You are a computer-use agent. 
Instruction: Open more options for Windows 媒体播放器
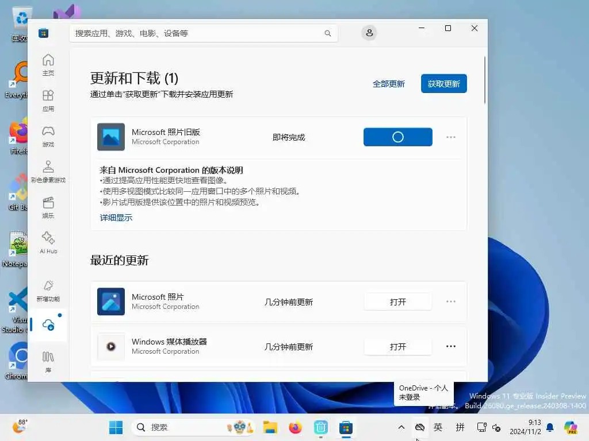pyautogui.click(x=451, y=346)
